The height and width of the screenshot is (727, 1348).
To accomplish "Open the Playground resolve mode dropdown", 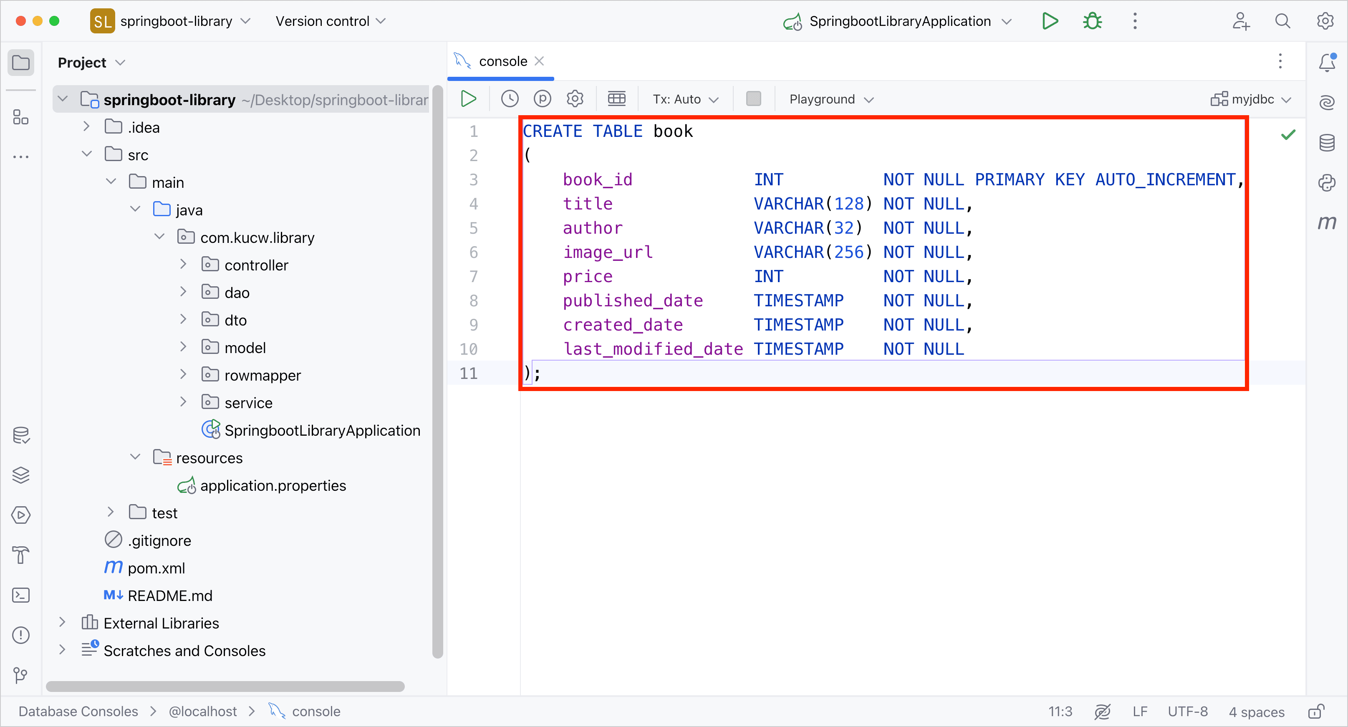I will pyautogui.click(x=831, y=99).
